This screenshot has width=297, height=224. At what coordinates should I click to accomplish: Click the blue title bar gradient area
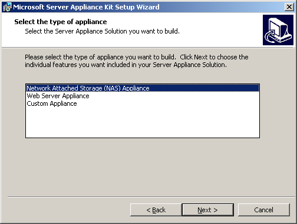220,7
